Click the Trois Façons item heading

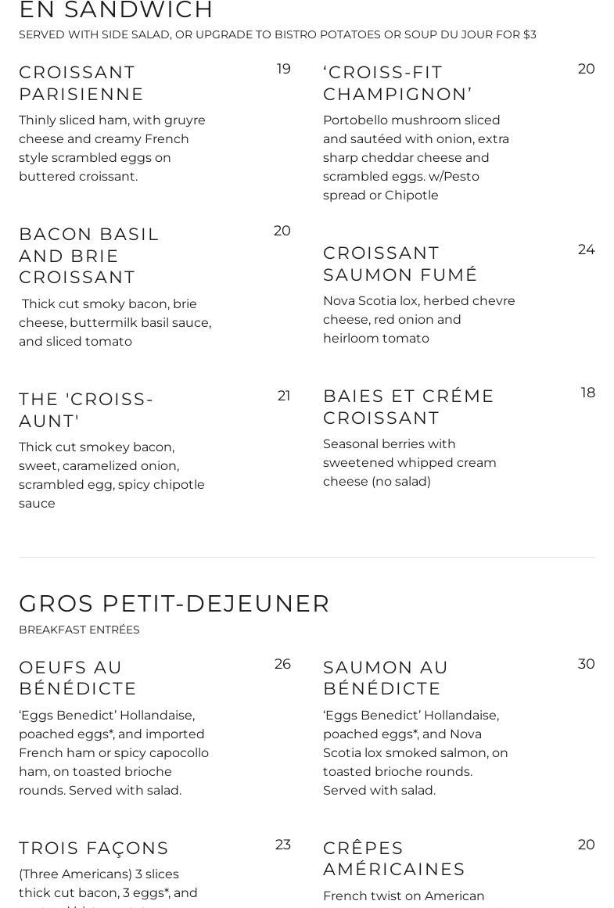(94, 849)
